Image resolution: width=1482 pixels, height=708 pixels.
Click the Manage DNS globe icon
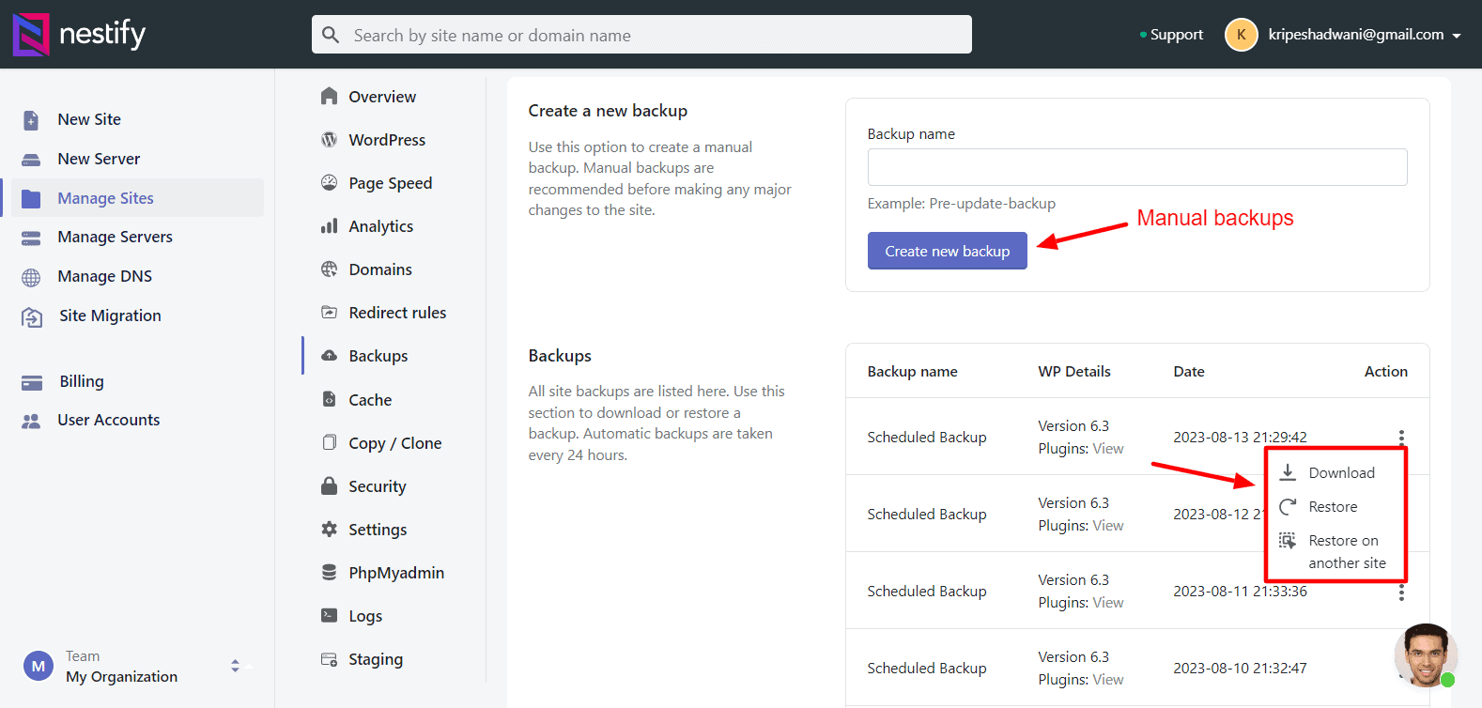coord(31,277)
